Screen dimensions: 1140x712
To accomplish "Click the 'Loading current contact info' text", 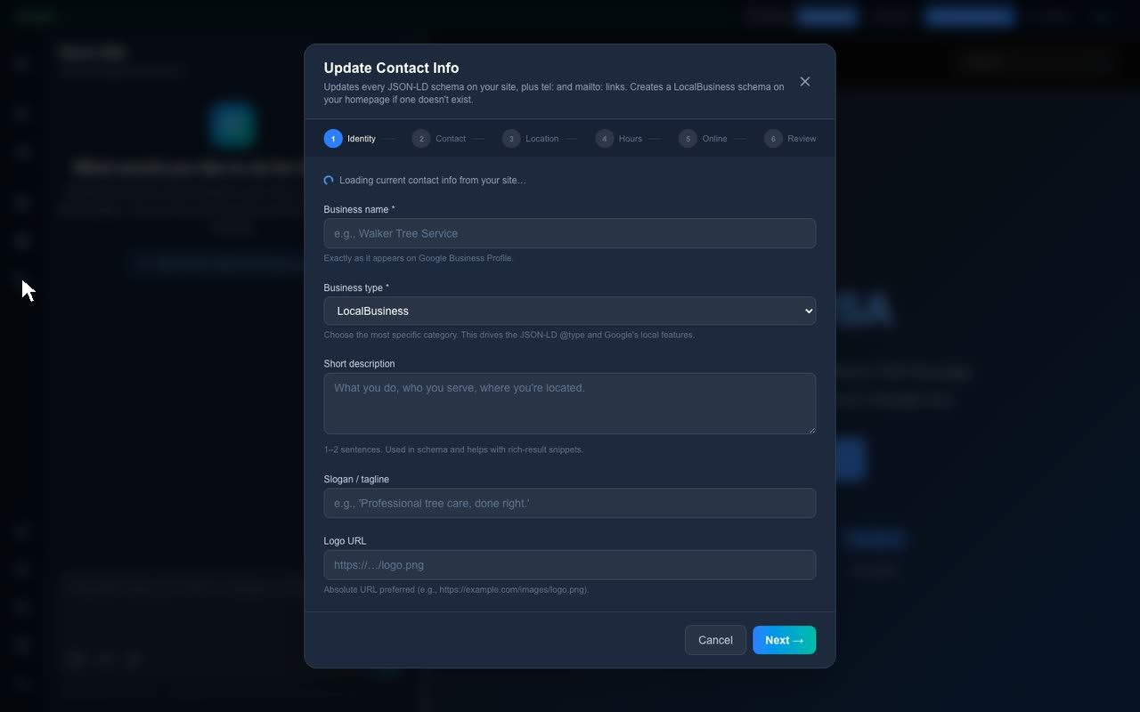I will (433, 181).
